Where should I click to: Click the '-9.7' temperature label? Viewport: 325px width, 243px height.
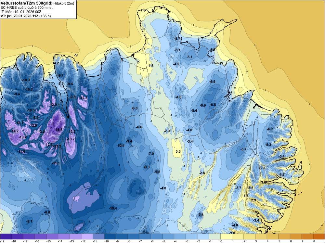[x=60, y=75]
